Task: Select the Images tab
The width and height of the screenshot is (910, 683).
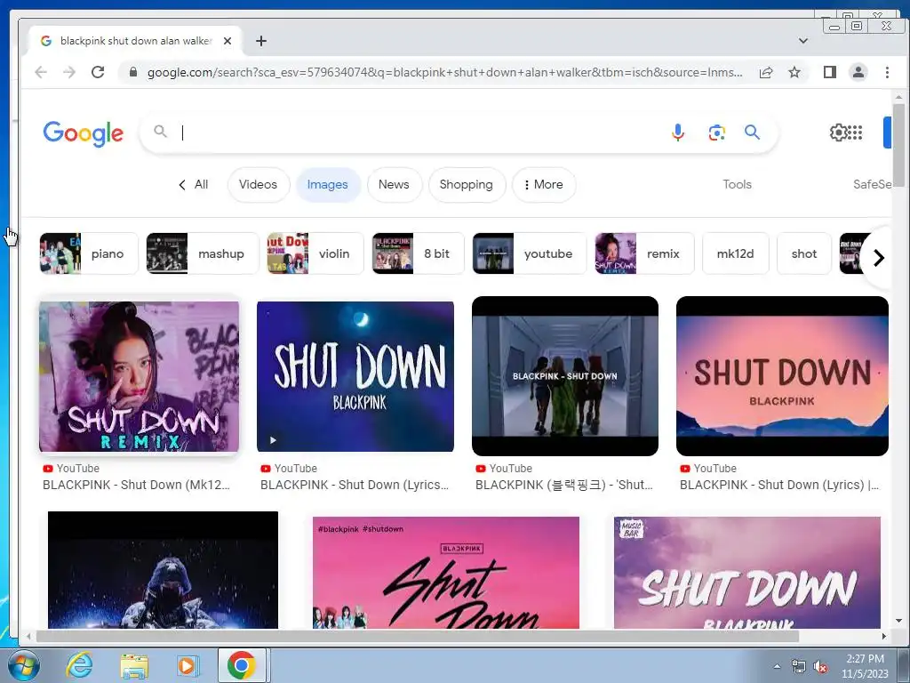Action: (x=328, y=185)
